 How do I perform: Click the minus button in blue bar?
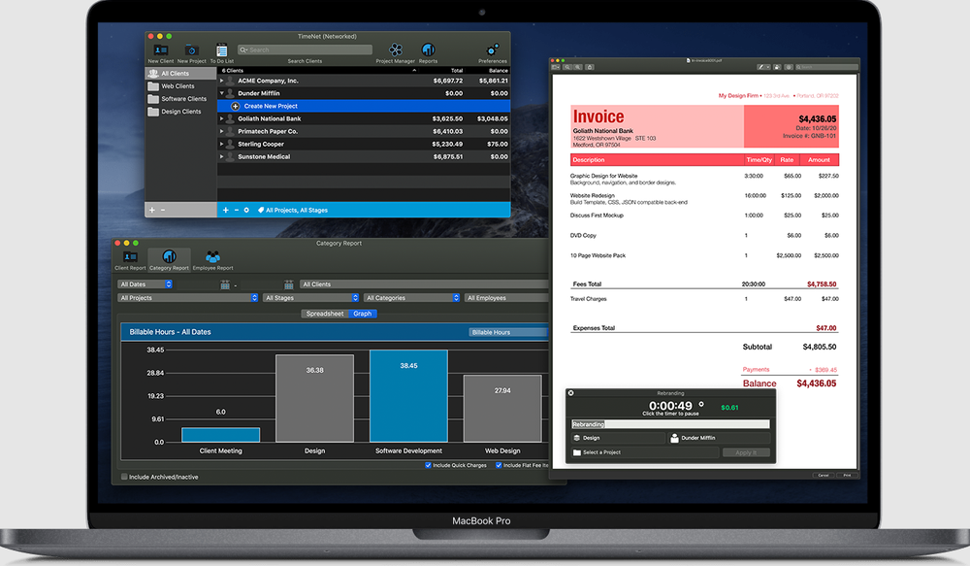coord(237,210)
